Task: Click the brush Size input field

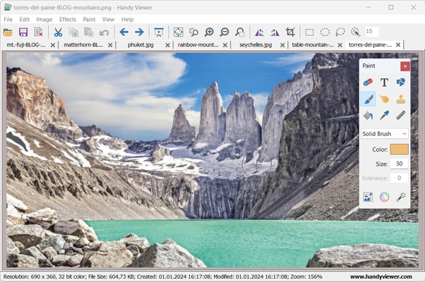Action: point(399,164)
